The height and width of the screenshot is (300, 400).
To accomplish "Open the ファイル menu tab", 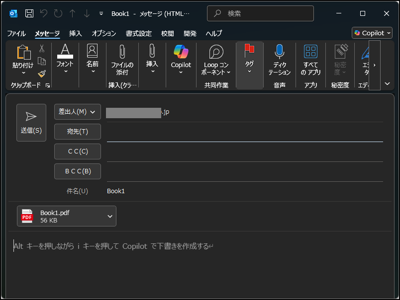I will pyautogui.click(x=16, y=33).
